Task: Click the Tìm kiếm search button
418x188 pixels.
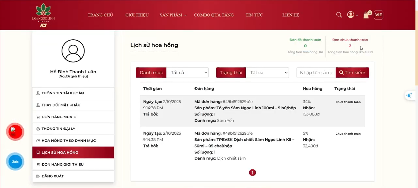Action: [x=353, y=73]
